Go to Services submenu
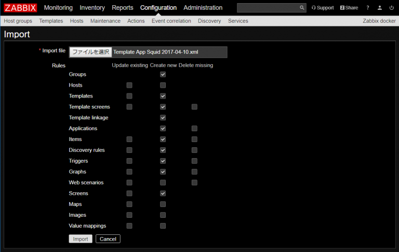Image resolution: width=399 pixels, height=252 pixels. pyautogui.click(x=238, y=21)
